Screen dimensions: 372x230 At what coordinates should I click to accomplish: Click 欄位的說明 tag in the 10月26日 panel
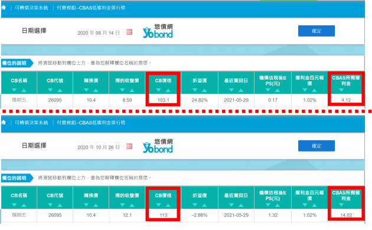click(17, 178)
